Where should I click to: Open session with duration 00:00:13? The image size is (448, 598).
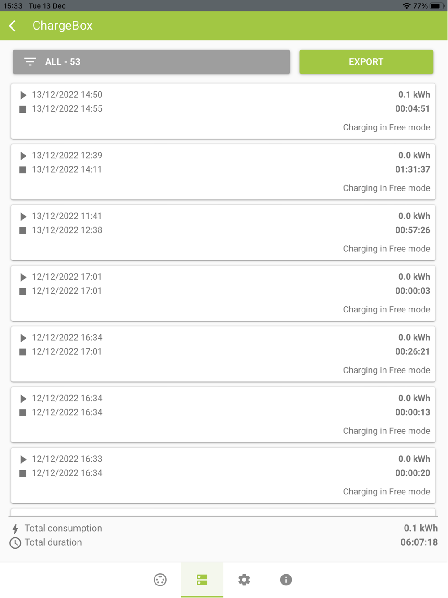click(x=223, y=415)
